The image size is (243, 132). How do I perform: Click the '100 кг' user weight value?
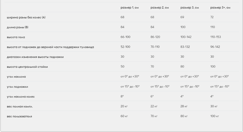coord(215,116)
